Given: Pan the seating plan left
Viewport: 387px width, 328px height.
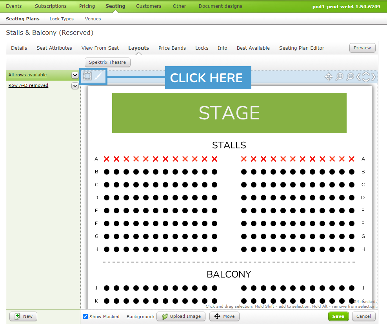Looking at the screenshot, I should pos(359,77).
